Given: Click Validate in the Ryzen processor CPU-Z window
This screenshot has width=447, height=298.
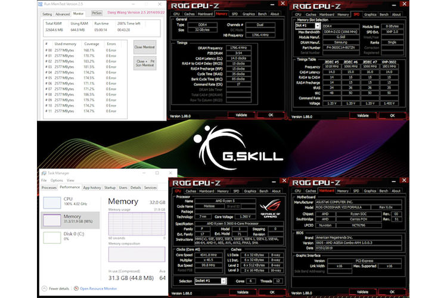Looking at the screenshot, I should tap(243, 292).
